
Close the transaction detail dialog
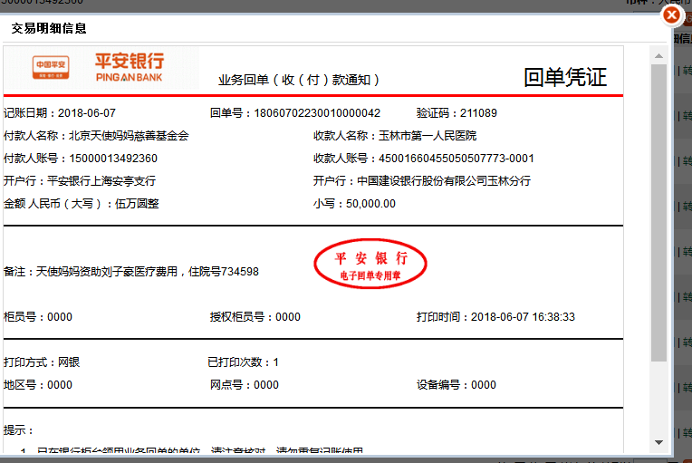672,15
